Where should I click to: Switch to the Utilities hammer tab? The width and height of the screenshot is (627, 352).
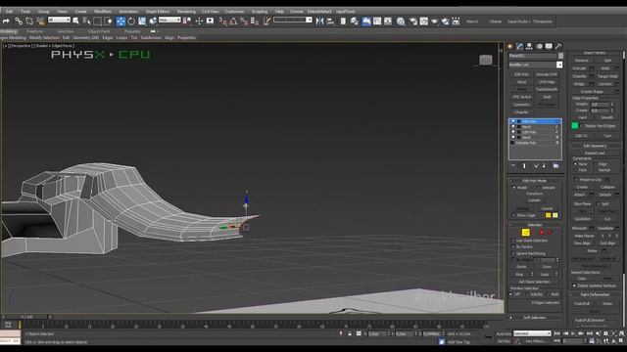(x=558, y=46)
